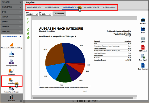Go to first report page
The image size is (149, 103).
[73, 101]
